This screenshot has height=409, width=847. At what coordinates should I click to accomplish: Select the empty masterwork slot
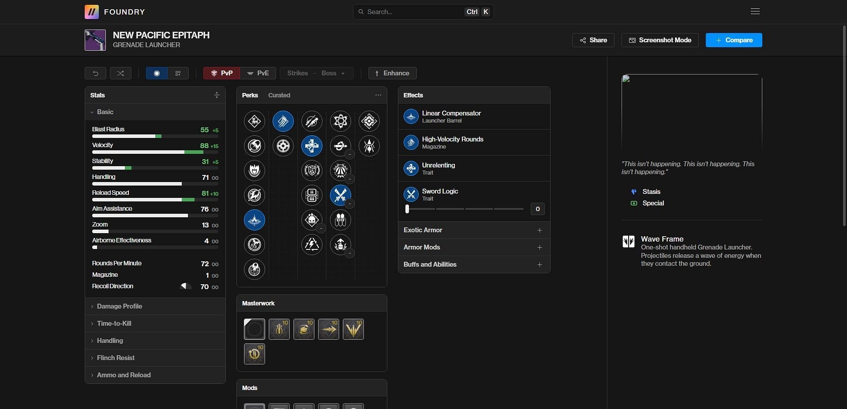255,329
